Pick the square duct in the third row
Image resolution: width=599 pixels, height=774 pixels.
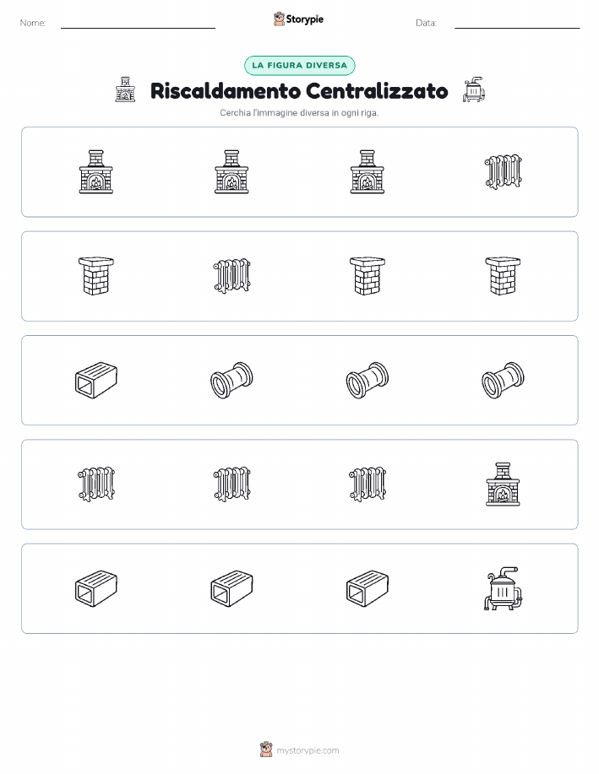coord(95,380)
